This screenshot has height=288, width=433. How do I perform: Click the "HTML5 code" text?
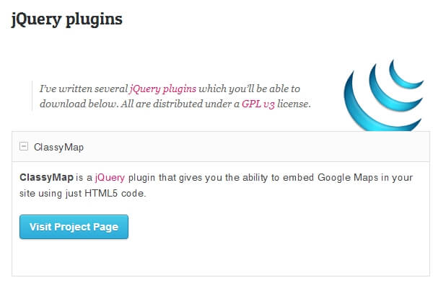[120, 194]
